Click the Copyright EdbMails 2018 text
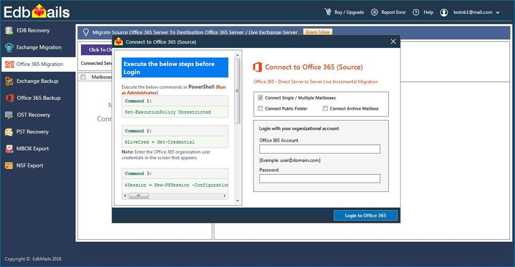515x267 pixels. (33, 259)
